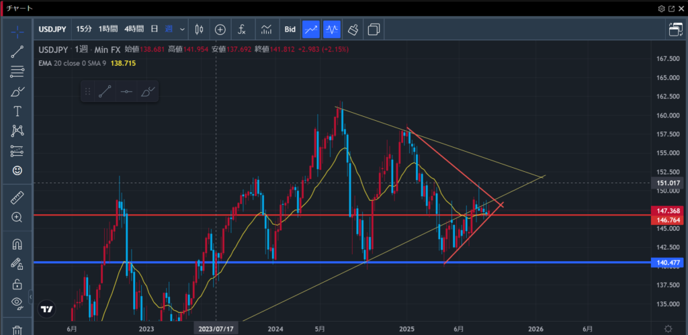The width and height of the screenshot is (688, 335).
Task: Pop out the chart panel window
Action: click(671, 8)
